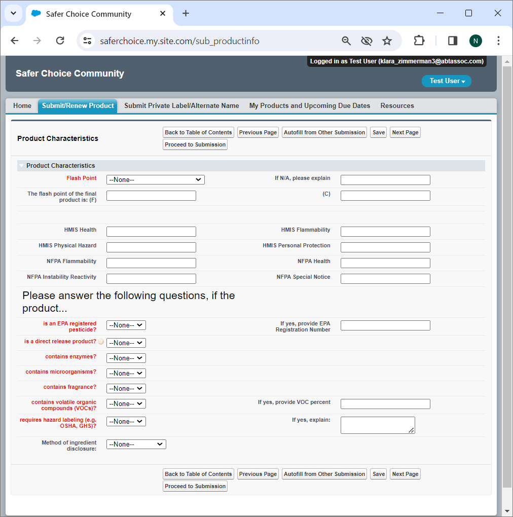The width and height of the screenshot is (513, 517).
Task: Open the contains VOCs dropdown
Action: [x=126, y=403]
